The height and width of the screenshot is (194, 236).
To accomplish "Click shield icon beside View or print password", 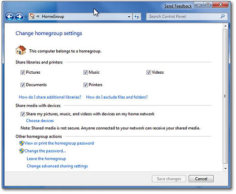I will 21,143.
